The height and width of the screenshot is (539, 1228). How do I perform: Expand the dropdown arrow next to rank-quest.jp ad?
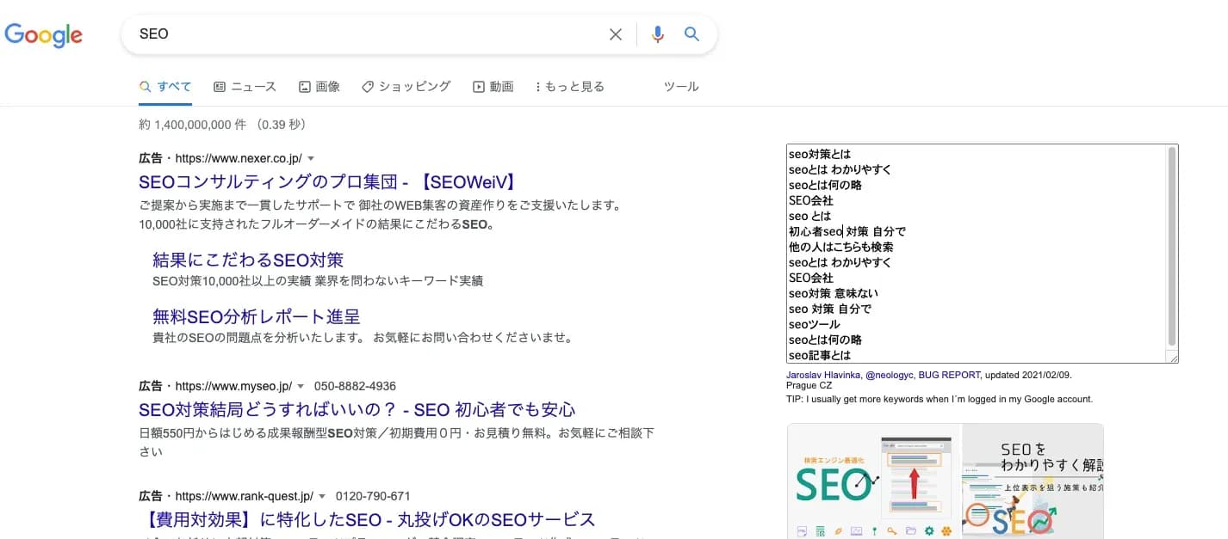pyautogui.click(x=321, y=495)
